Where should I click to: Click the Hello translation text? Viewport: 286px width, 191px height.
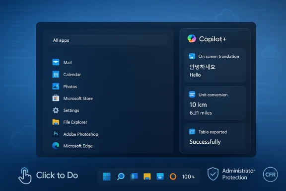coord(195,75)
